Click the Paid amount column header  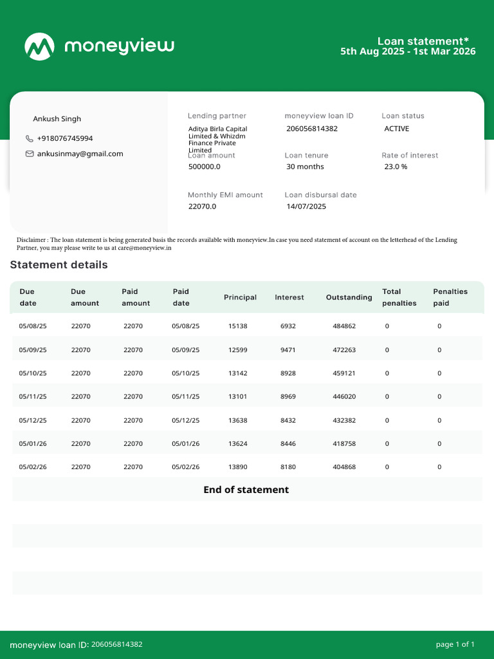tap(136, 297)
